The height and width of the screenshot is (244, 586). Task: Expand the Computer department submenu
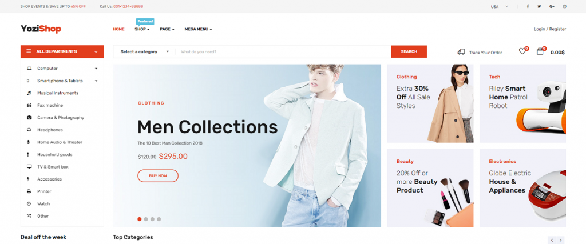tap(96, 69)
